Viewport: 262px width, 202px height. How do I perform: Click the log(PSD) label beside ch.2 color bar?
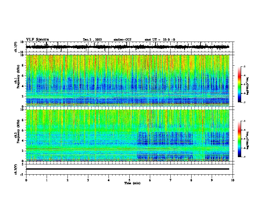(247, 141)
